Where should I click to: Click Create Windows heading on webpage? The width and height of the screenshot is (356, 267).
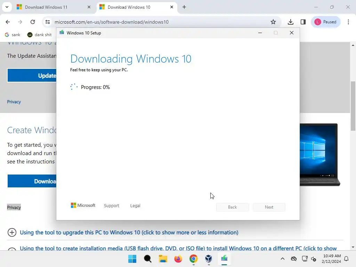click(x=32, y=130)
